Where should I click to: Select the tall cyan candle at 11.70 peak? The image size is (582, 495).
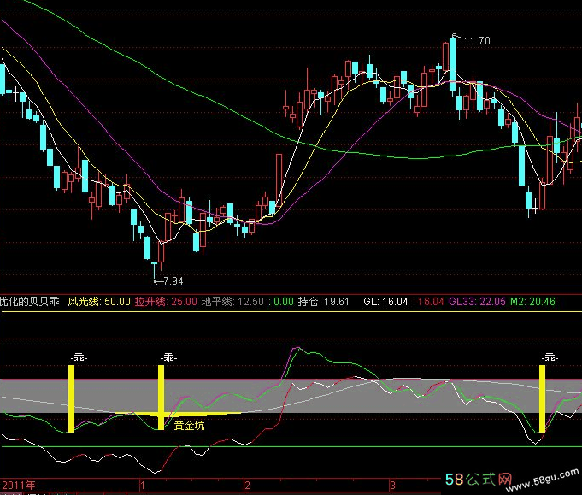pos(452,64)
